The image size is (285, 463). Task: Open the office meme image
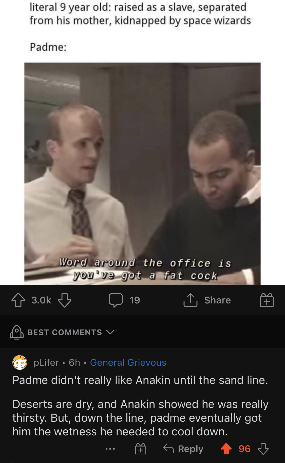pos(142,174)
